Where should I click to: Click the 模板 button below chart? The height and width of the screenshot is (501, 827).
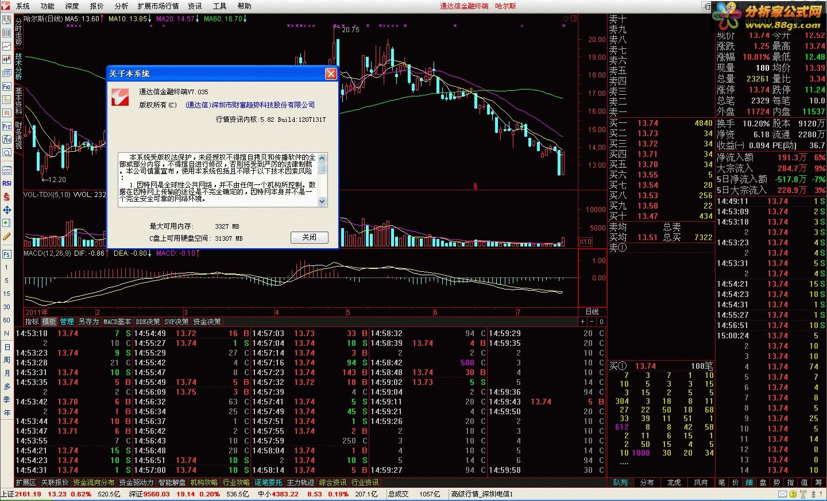[49, 322]
